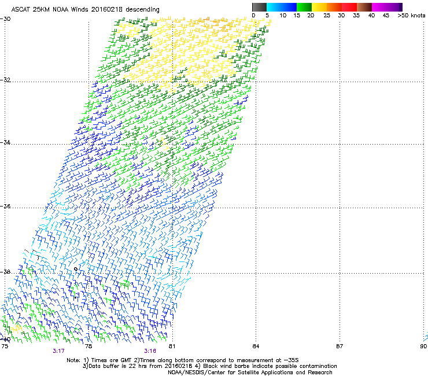Click the legend value 40
This screenshot has width=428, height=376.
pos(371,16)
